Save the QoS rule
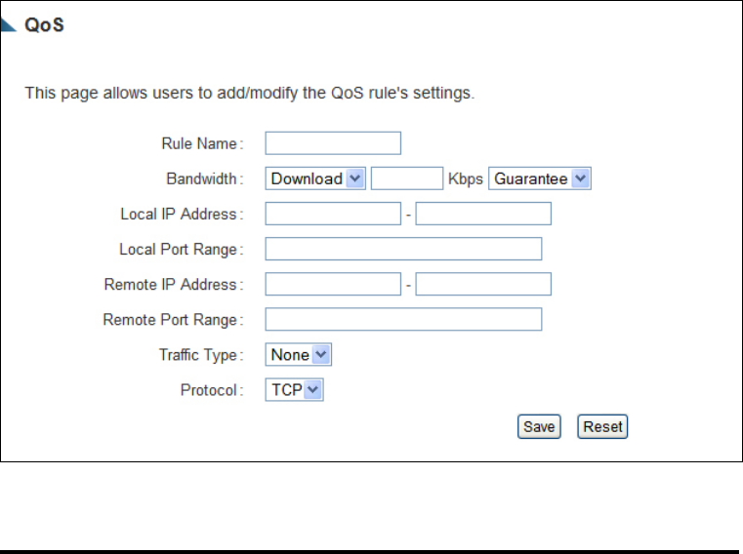This screenshot has width=743, height=554. pyautogui.click(x=539, y=426)
